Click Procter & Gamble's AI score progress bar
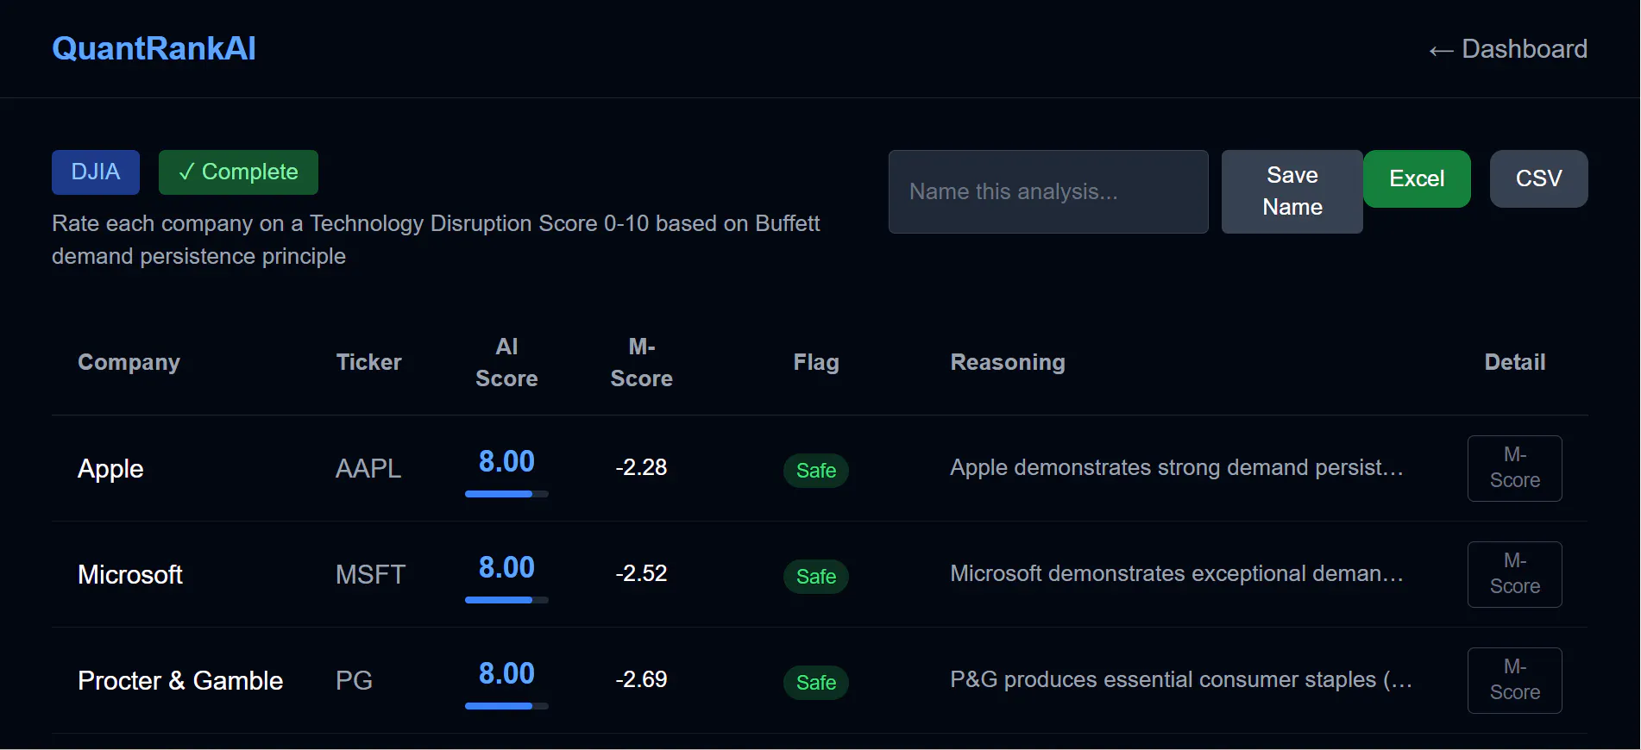 [x=506, y=706]
